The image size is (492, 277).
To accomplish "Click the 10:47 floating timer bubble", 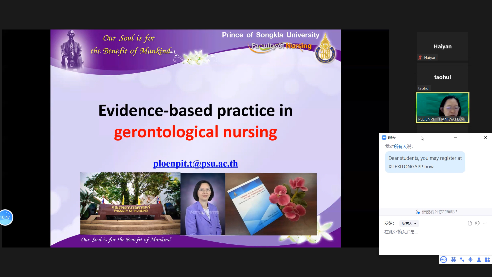I will click(6, 217).
